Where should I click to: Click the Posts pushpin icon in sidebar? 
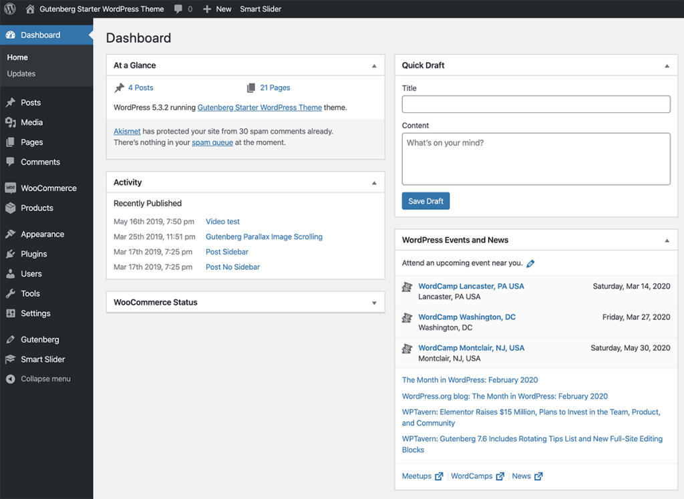(x=11, y=102)
